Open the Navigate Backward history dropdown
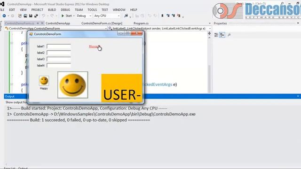 8,15
